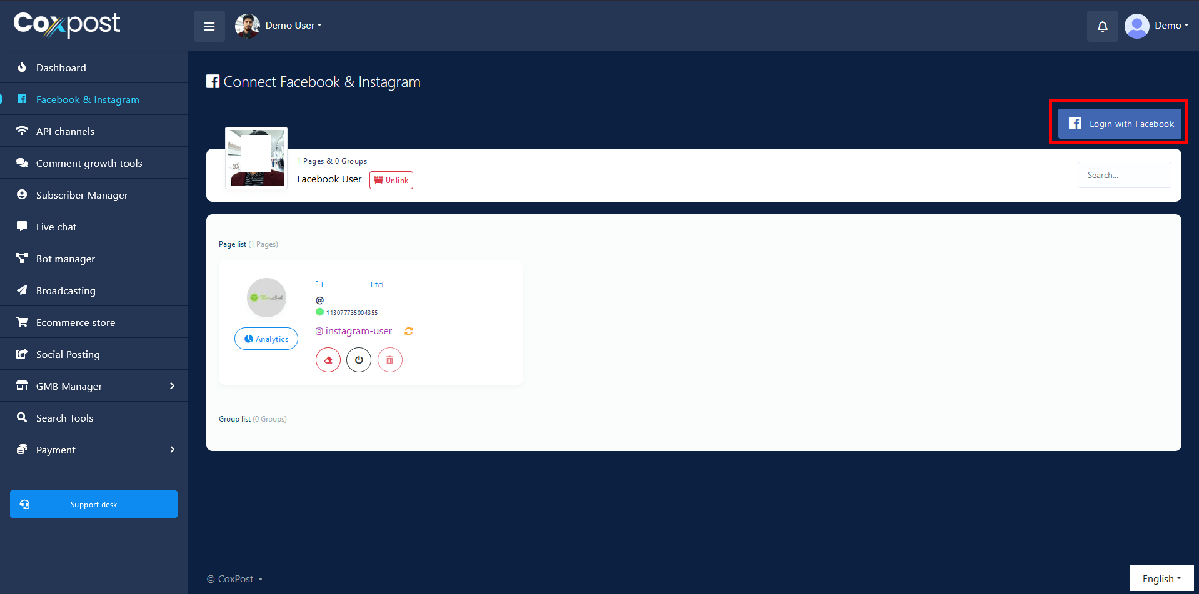Click the Search input field
Viewport: 1199px width, 594px height.
pos(1124,175)
